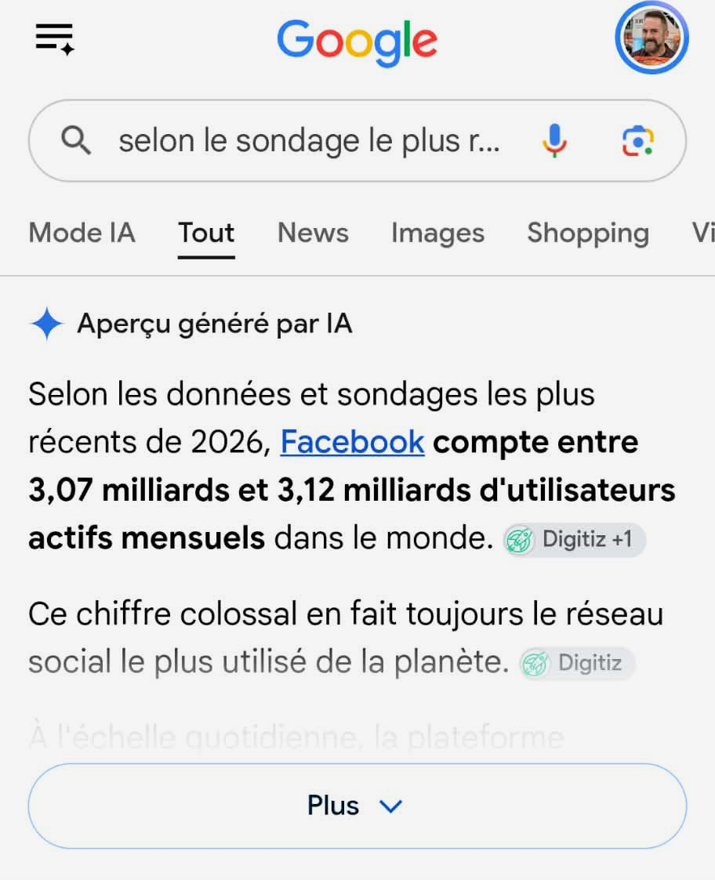Switch to the Images tab
The width and height of the screenshot is (715, 880).
click(437, 233)
